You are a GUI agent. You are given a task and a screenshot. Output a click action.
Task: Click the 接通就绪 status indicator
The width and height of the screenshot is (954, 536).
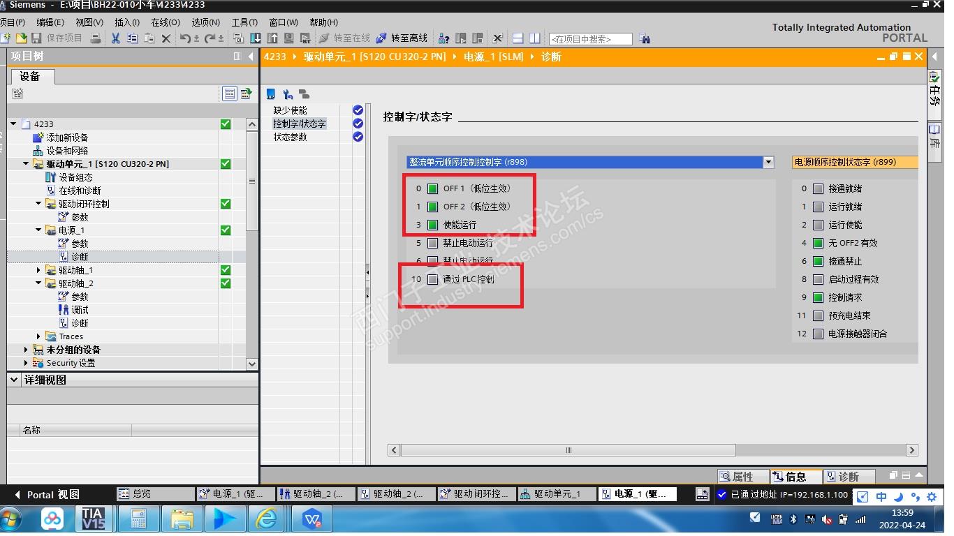coord(818,188)
